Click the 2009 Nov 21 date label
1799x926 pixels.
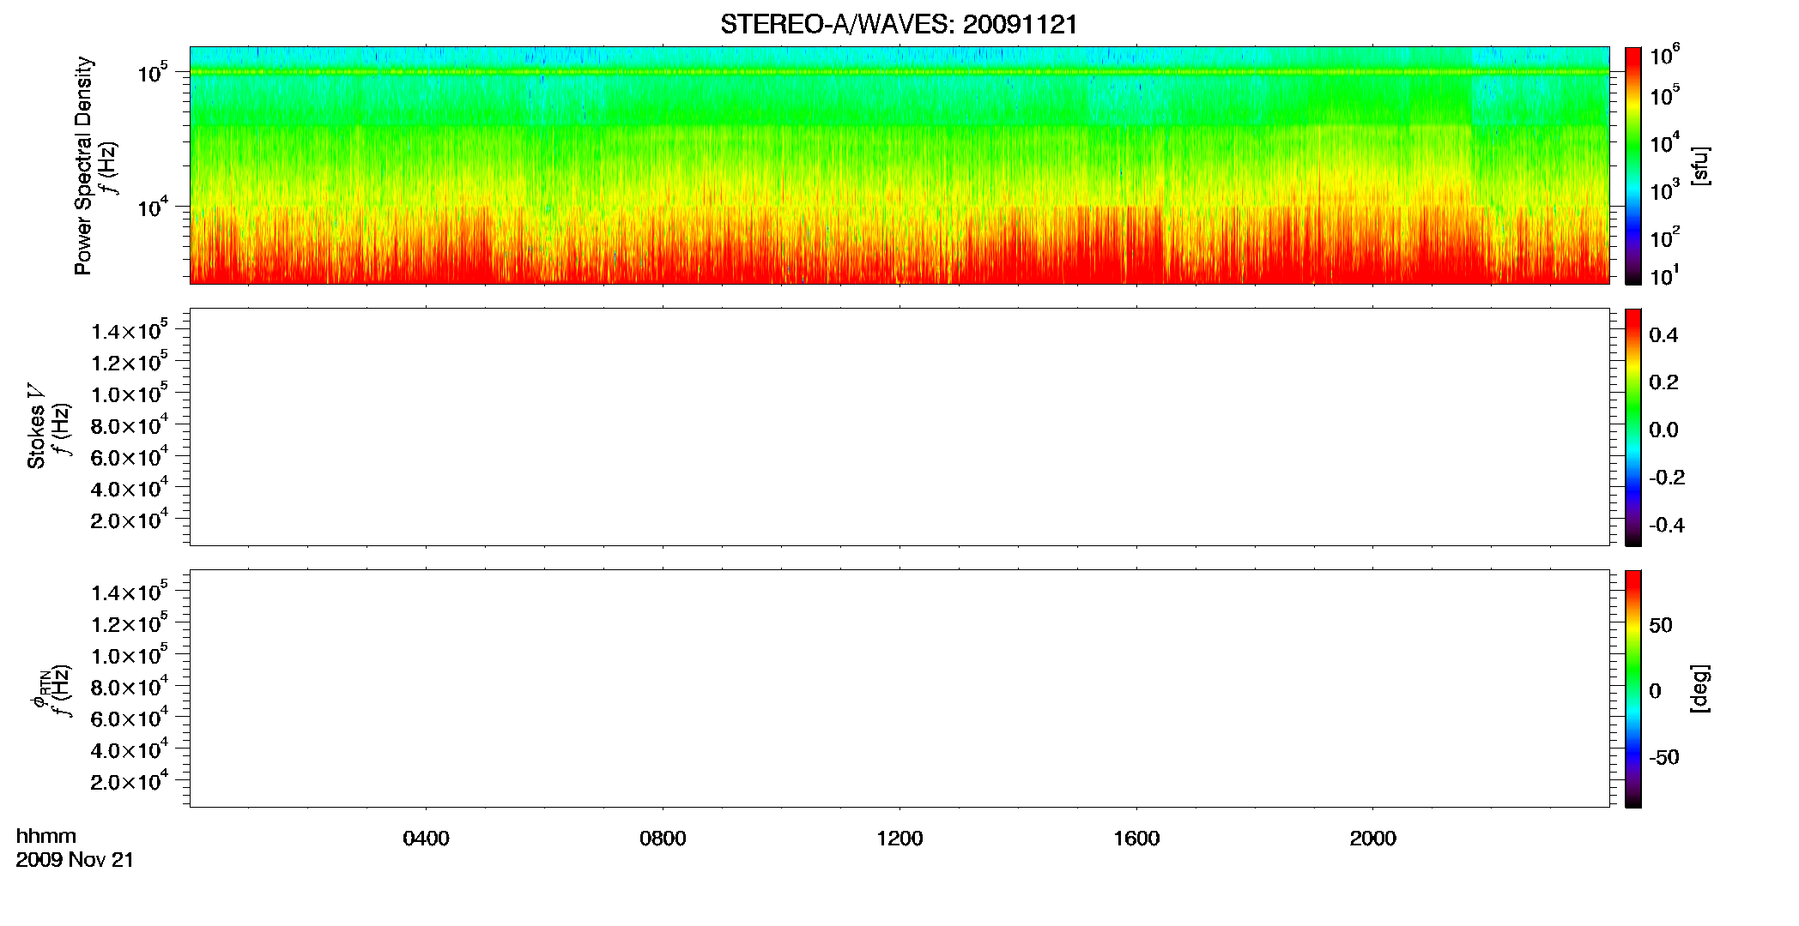tap(75, 860)
